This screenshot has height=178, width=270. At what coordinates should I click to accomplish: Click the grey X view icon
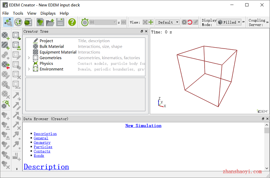pos(145,22)
